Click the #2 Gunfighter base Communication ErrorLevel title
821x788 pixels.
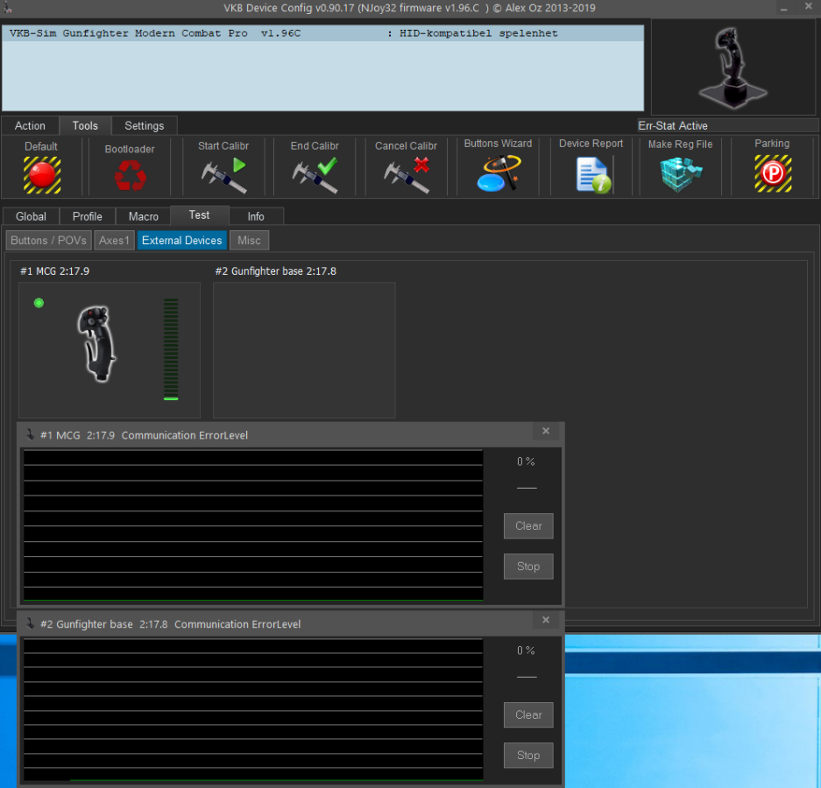click(x=171, y=624)
